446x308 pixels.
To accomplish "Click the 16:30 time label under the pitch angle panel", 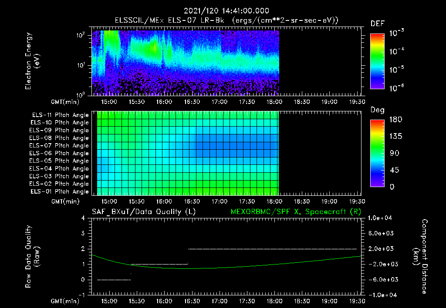I will 192,202.
